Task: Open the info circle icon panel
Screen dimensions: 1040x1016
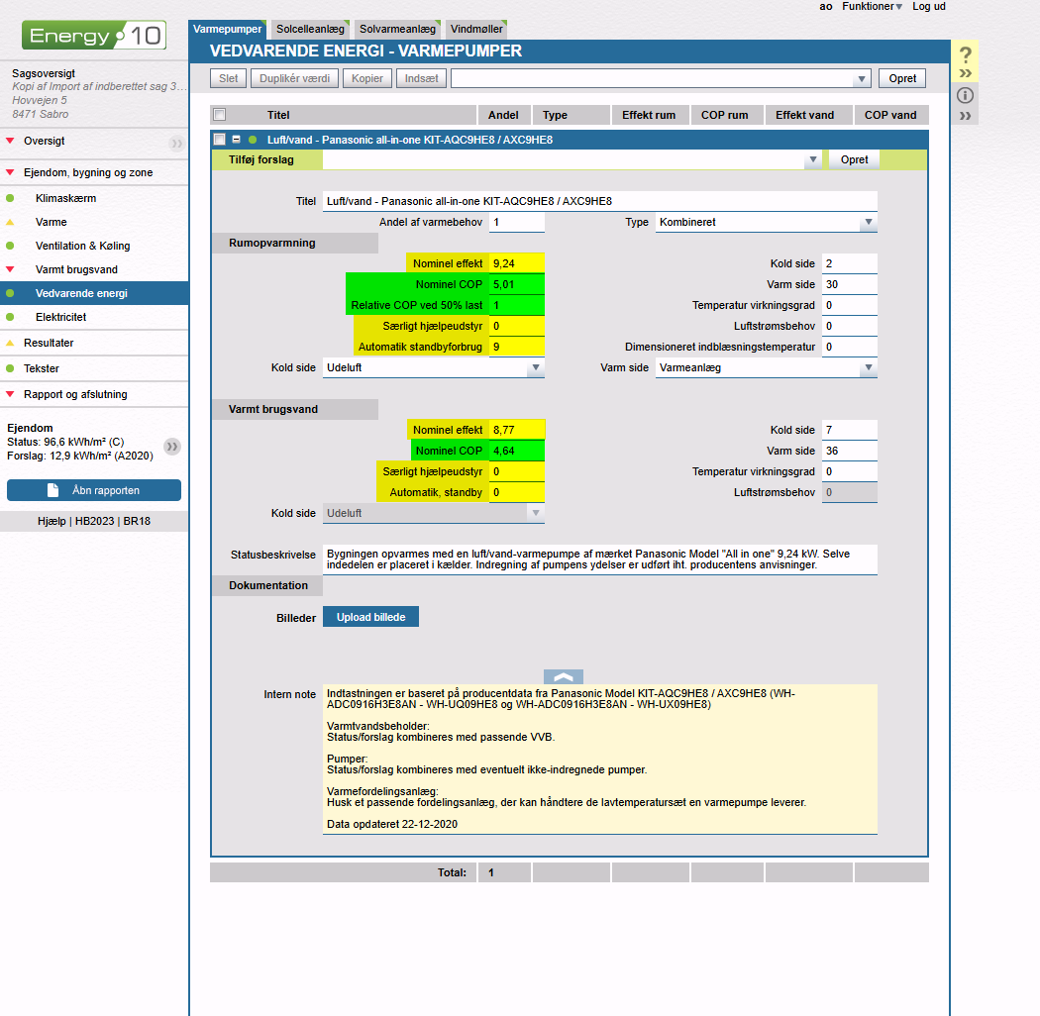Action: pyautogui.click(x=966, y=96)
